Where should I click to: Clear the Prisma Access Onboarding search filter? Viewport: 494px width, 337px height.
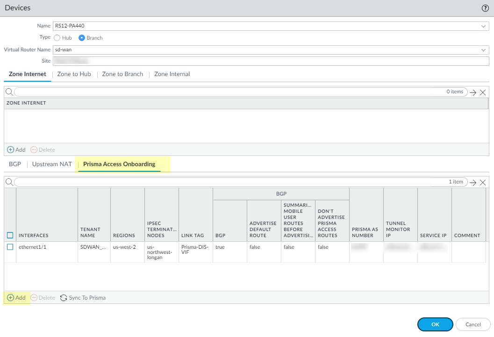tap(483, 183)
